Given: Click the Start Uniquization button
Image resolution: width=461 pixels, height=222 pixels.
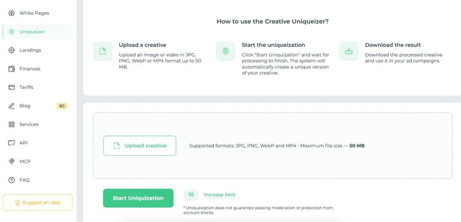Looking at the screenshot, I should click(x=138, y=198).
